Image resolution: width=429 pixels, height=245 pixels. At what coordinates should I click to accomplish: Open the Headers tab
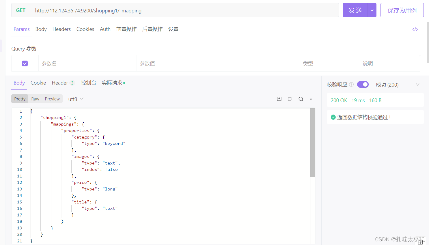tap(61, 29)
